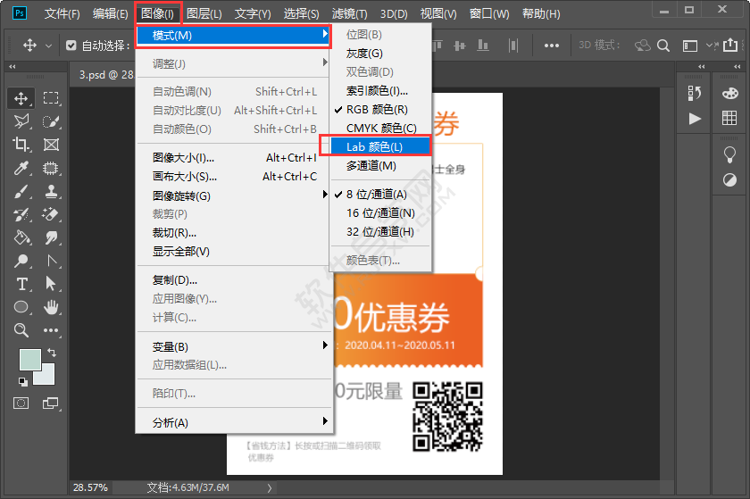
Task: Choose Lab 颜色 from mode submenu
Action: click(x=374, y=146)
